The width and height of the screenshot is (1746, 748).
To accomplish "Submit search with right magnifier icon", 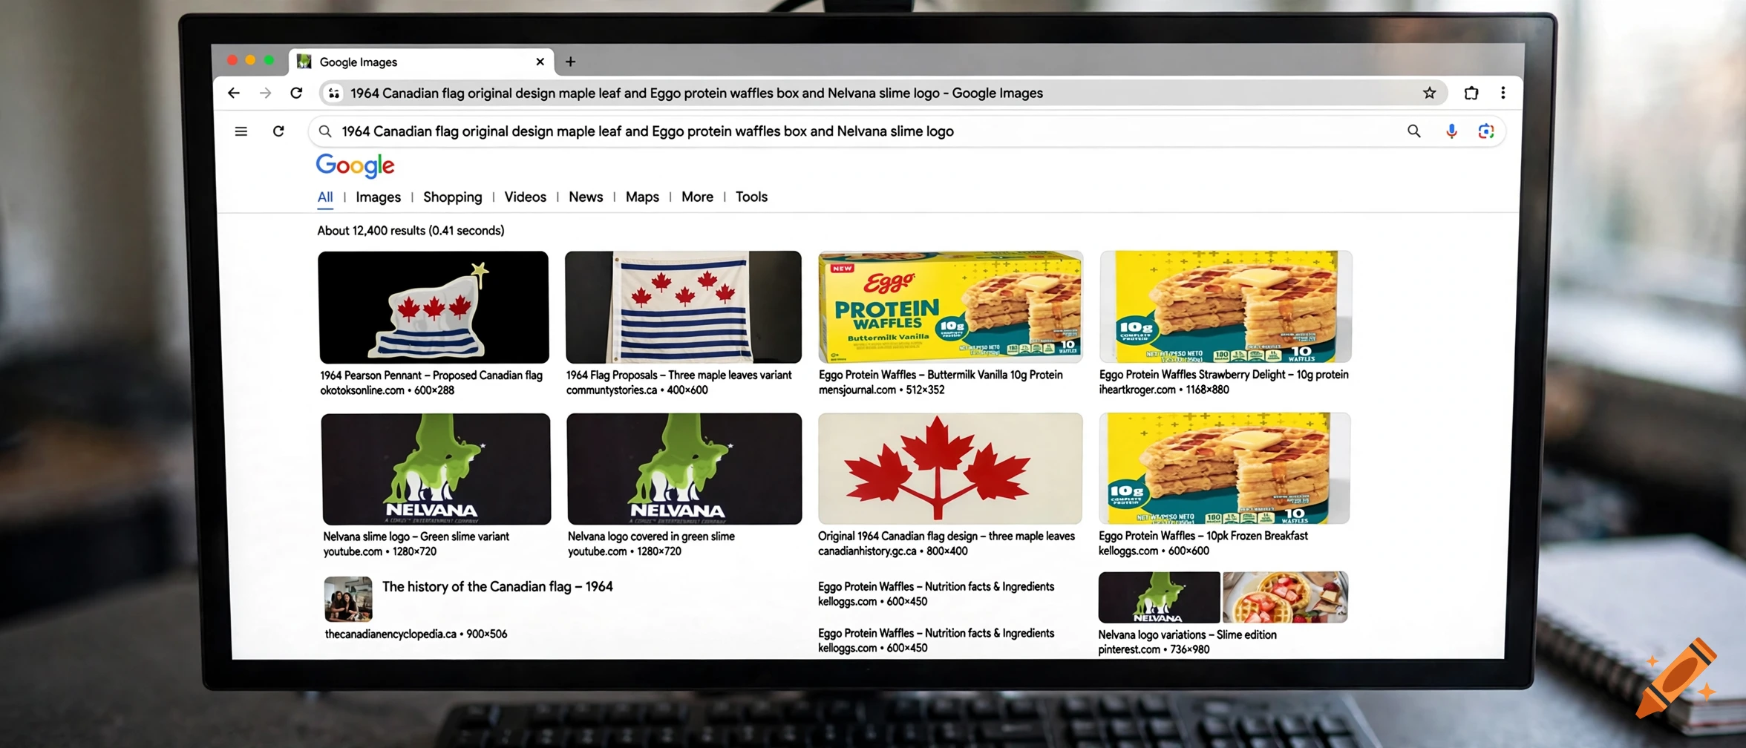I will 1413,131.
